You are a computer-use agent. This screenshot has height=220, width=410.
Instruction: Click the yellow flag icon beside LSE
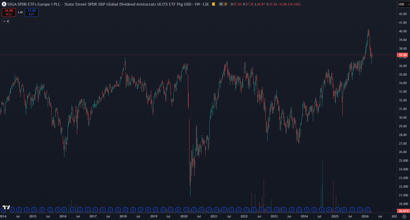pos(214,4)
